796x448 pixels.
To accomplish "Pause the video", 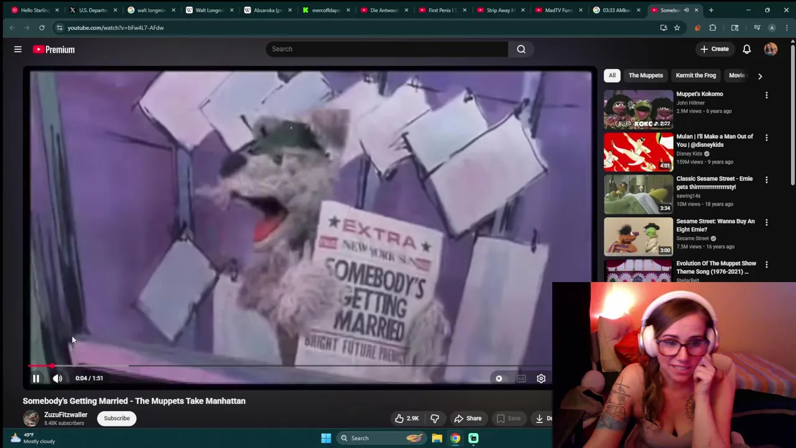I will click(36, 378).
